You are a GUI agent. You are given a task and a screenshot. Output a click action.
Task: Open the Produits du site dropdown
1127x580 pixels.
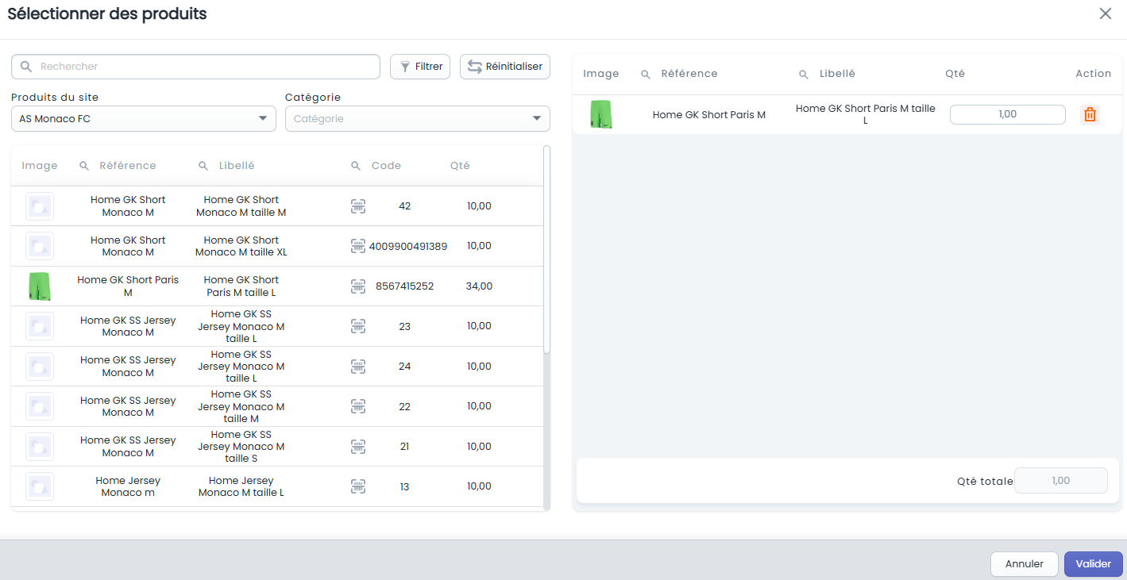point(143,119)
